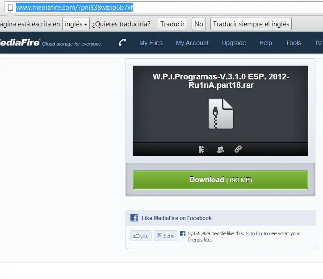The image size is (323, 279).
Task: Open the Help menu item
Action: pos(265,43)
